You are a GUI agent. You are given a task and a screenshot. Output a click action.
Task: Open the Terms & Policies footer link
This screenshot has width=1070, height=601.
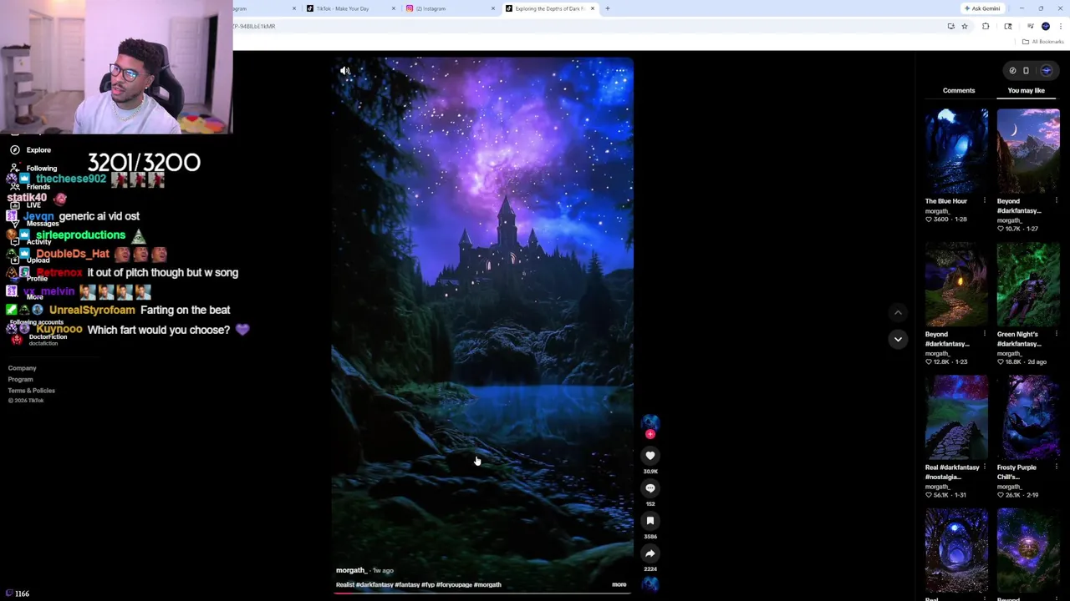point(32,391)
